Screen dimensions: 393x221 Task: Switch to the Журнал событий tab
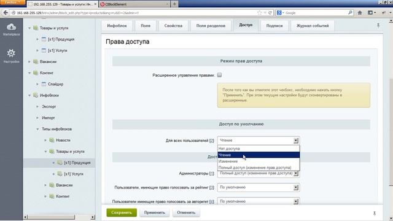point(313,26)
